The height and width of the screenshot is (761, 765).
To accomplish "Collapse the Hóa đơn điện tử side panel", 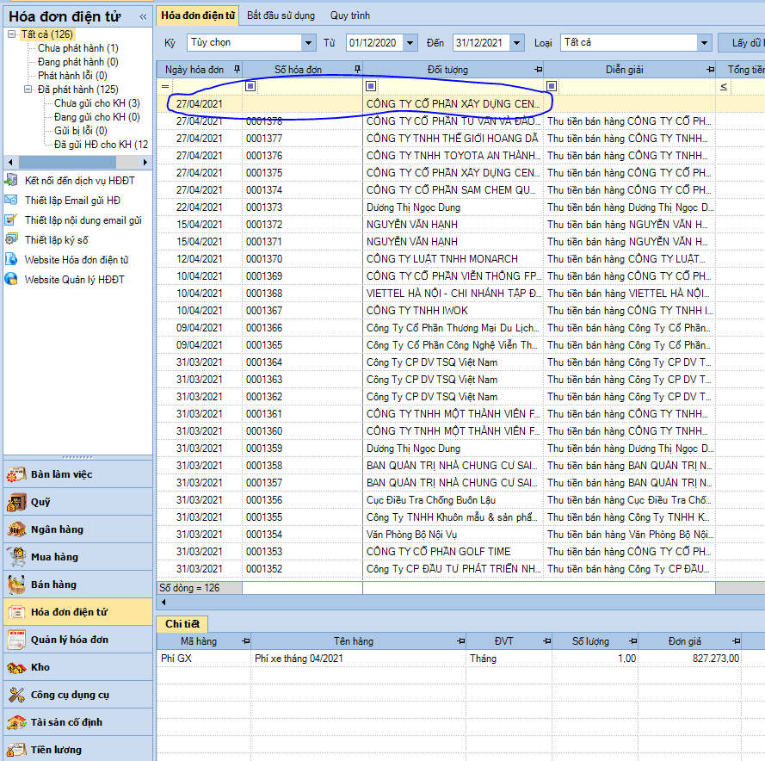I will click(x=143, y=16).
